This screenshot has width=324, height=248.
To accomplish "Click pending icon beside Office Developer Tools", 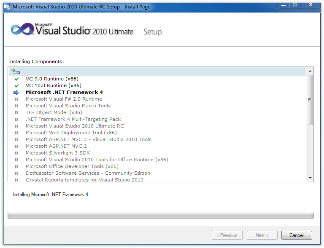I will pyautogui.click(x=16, y=167).
